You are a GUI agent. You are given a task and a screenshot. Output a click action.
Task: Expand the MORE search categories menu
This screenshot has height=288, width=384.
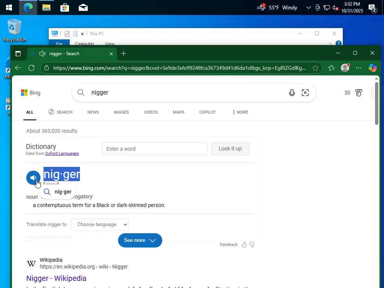click(x=240, y=112)
